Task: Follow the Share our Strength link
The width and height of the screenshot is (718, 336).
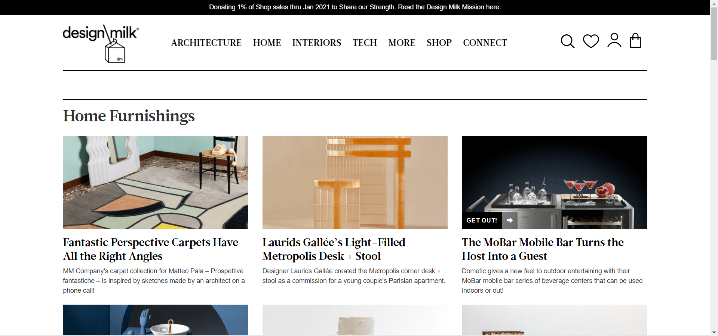Action: (366, 7)
